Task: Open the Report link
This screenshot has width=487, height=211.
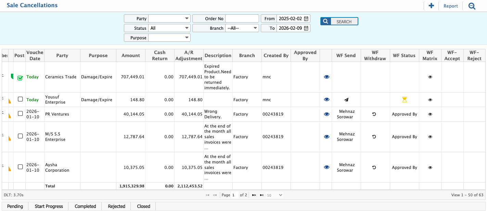Action: [x=450, y=6]
